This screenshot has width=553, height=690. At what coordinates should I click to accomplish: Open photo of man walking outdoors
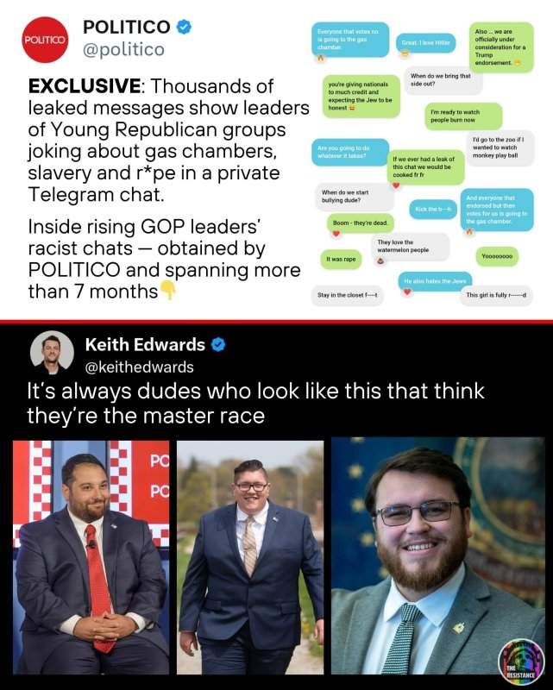click(250, 557)
